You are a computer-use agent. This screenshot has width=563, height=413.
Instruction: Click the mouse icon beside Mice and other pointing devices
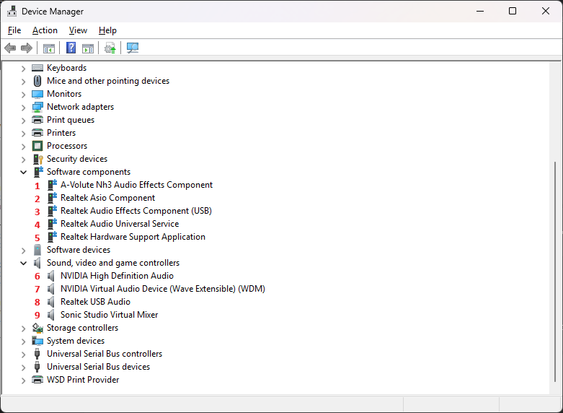coord(37,81)
